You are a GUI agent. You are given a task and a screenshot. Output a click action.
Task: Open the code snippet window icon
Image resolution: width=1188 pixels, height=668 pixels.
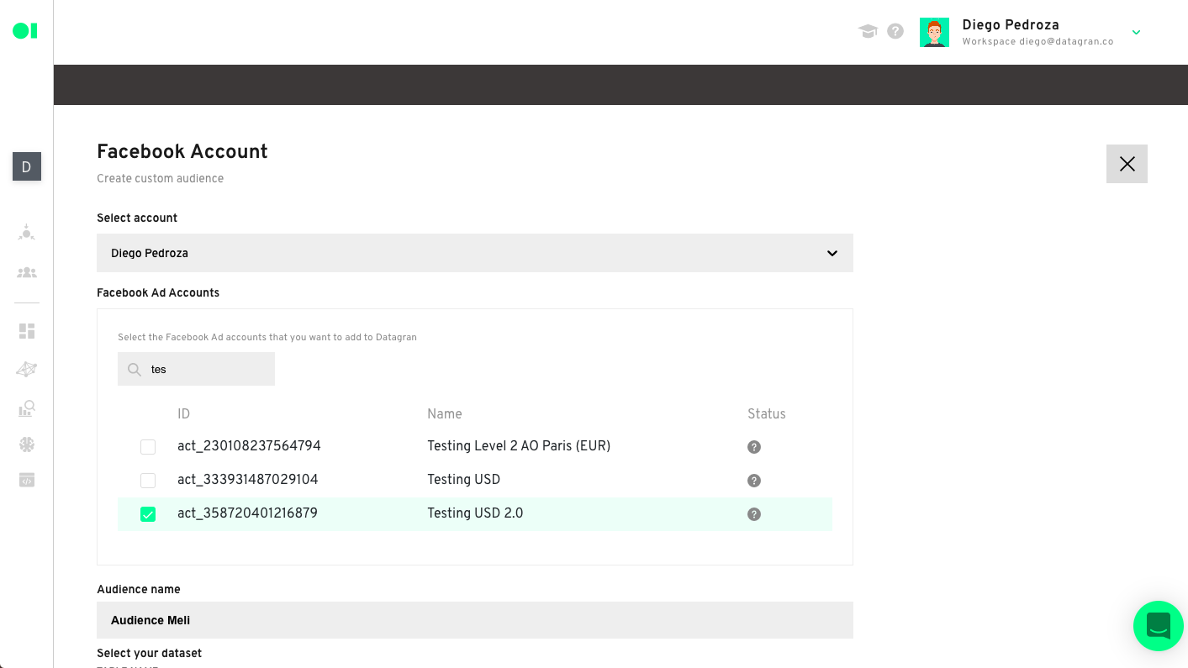click(x=27, y=481)
